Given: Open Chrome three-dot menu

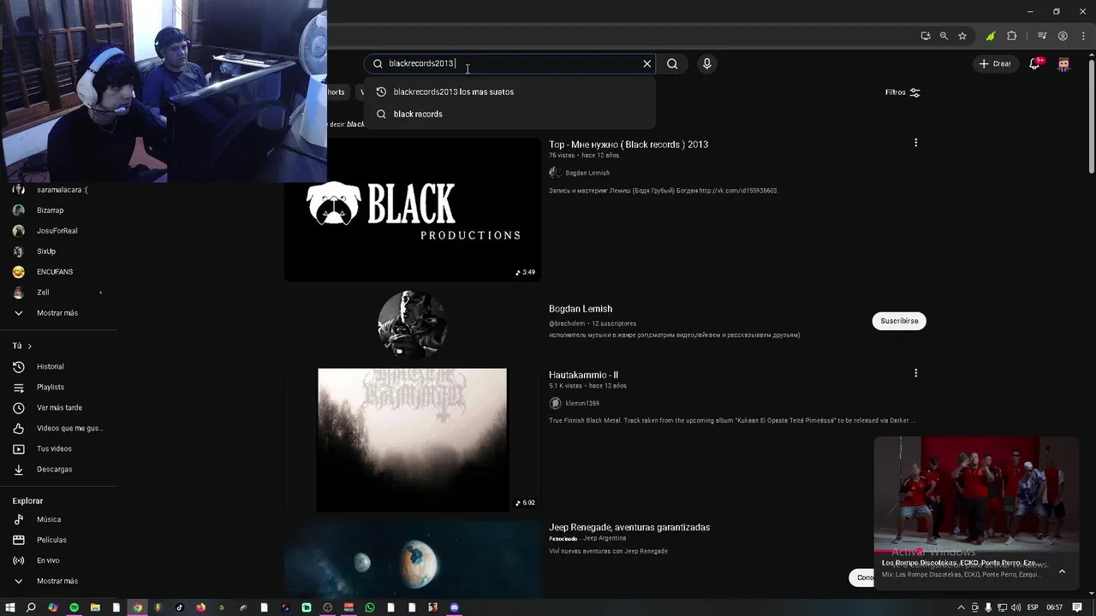Looking at the screenshot, I should [1083, 36].
